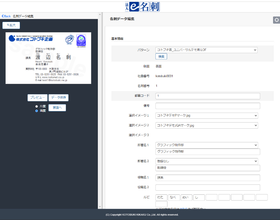Open the settings gear icon
This screenshot has width=280, height=220.
click(x=276, y=20)
